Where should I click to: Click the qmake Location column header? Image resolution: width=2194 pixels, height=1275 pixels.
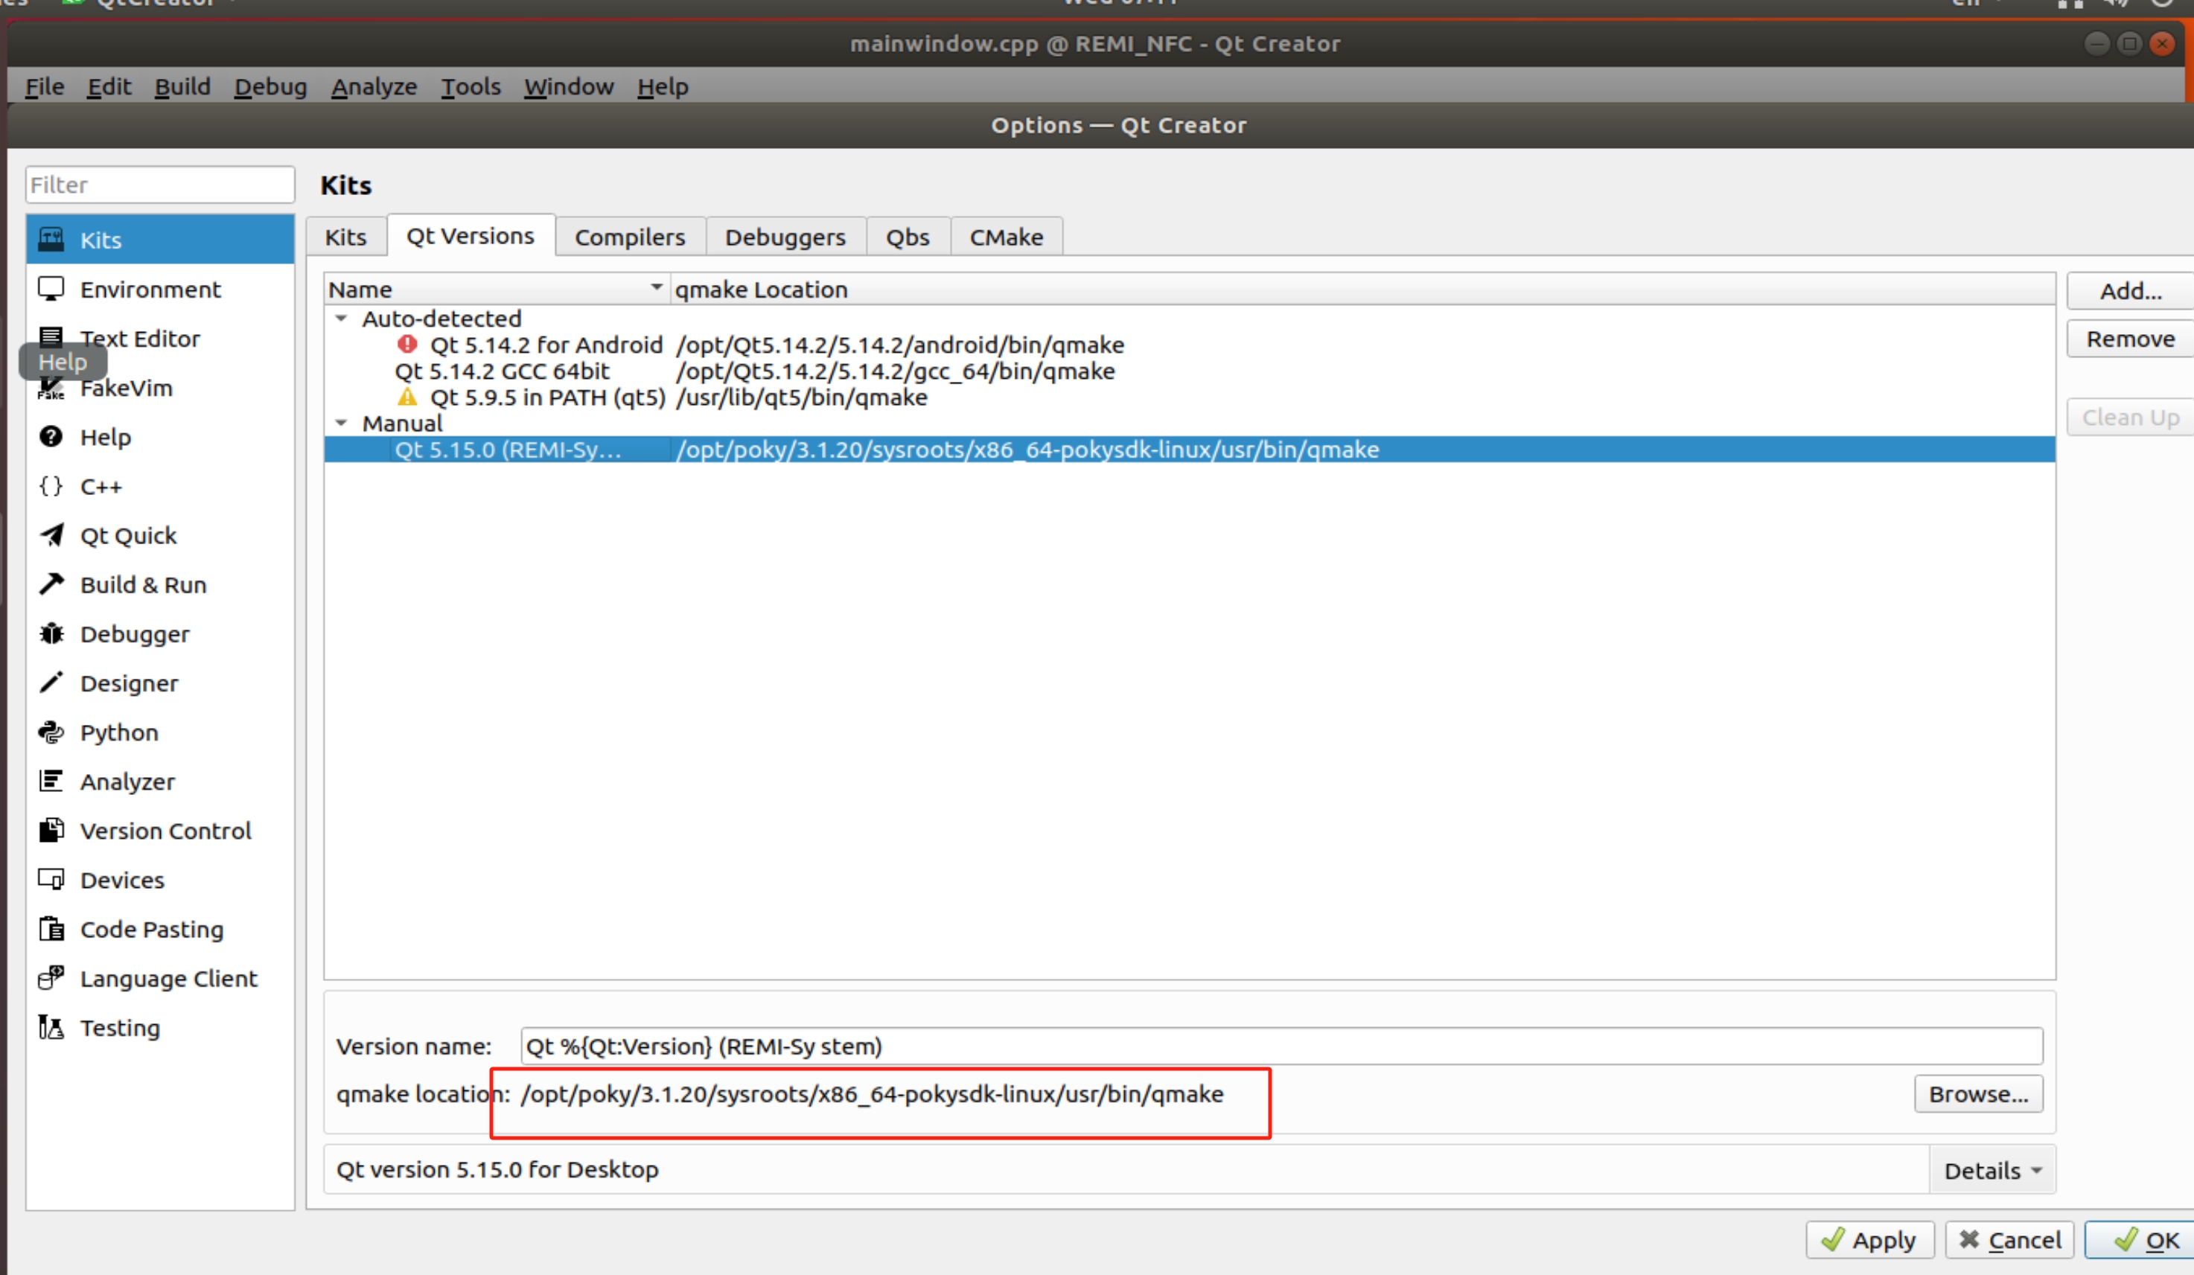(x=1362, y=289)
